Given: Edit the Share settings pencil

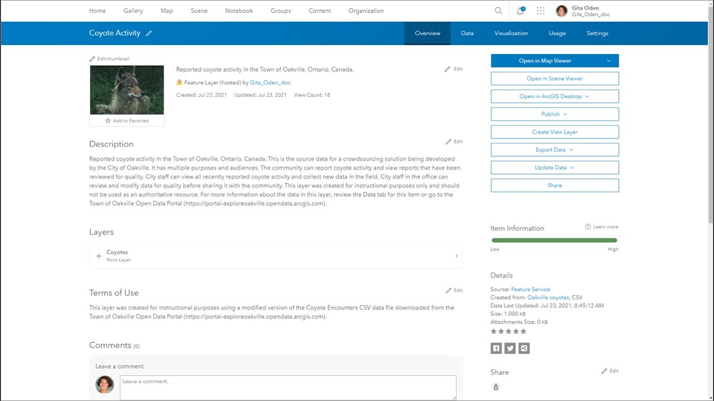Looking at the screenshot, I should [x=610, y=371].
